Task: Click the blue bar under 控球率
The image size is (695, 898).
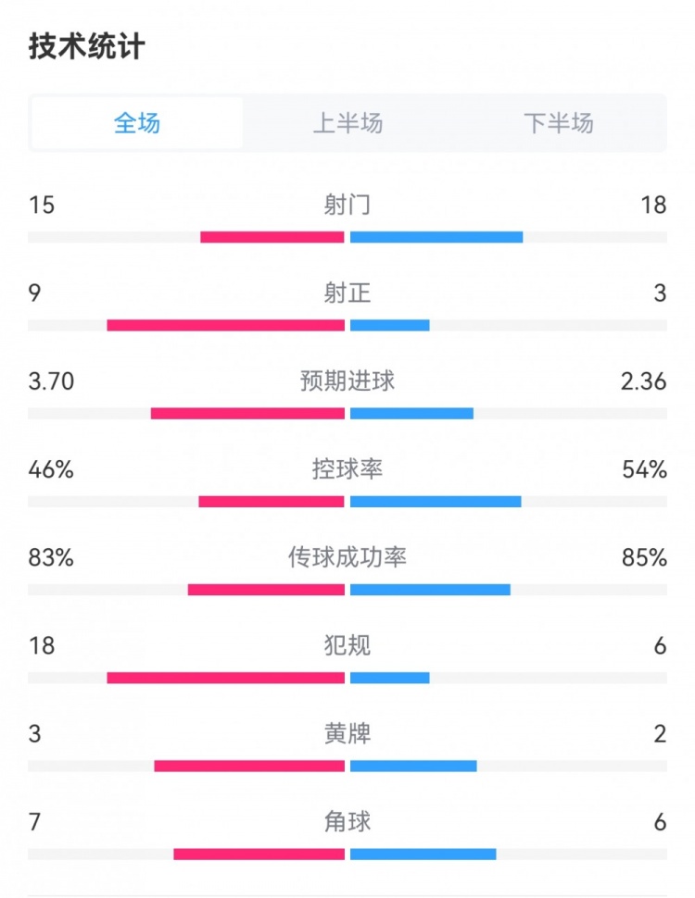Action: click(x=436, y=502)
